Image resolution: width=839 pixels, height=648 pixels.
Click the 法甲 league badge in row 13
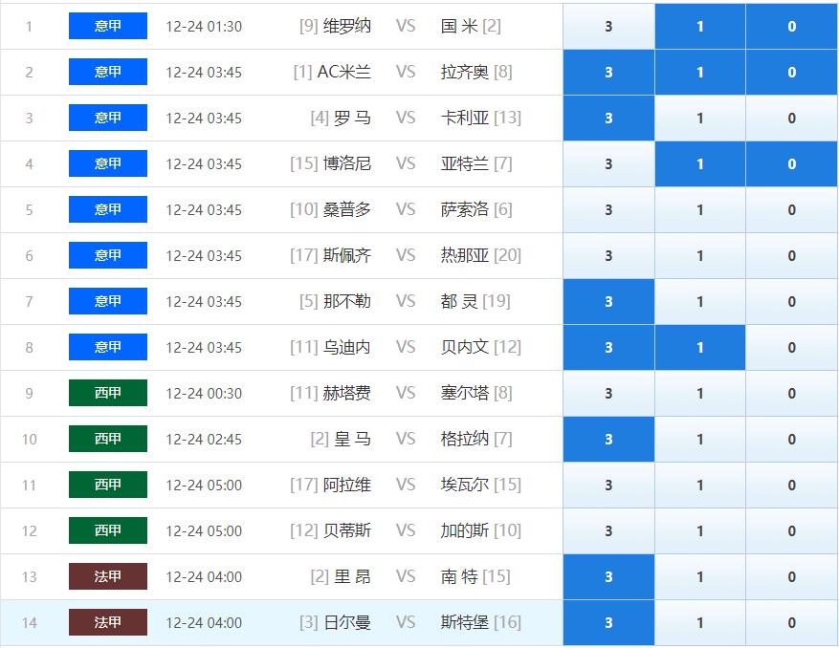(x=108, y=576)
